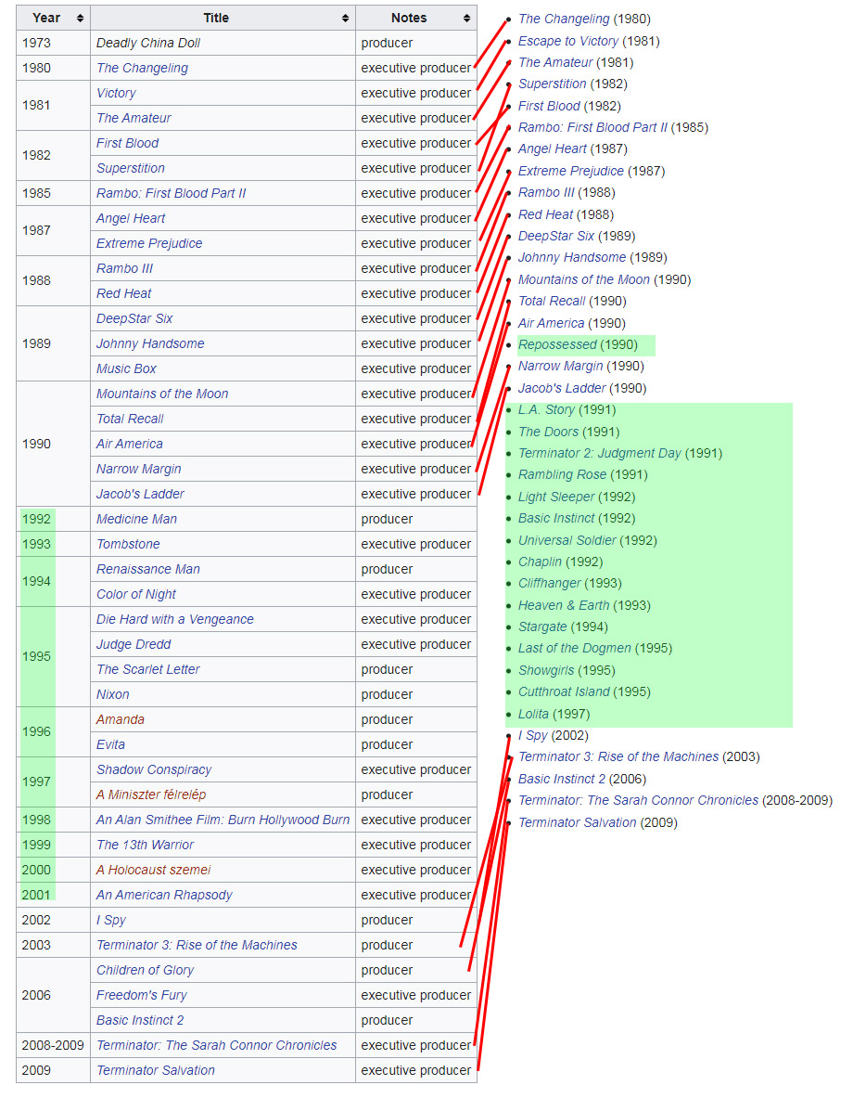This screenshot has width=866, height=1098.
Task: Open Basic Instinct (1992) list link
Action: pyautogui.click(x=556, y=518)
